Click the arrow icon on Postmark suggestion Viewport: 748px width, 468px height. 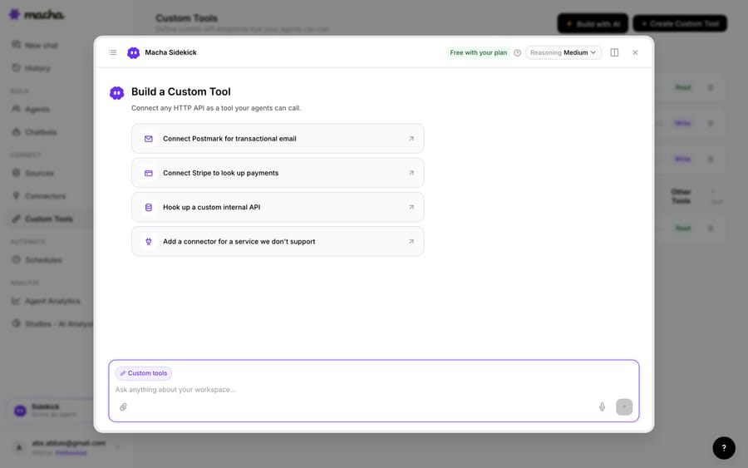(411, 138)
